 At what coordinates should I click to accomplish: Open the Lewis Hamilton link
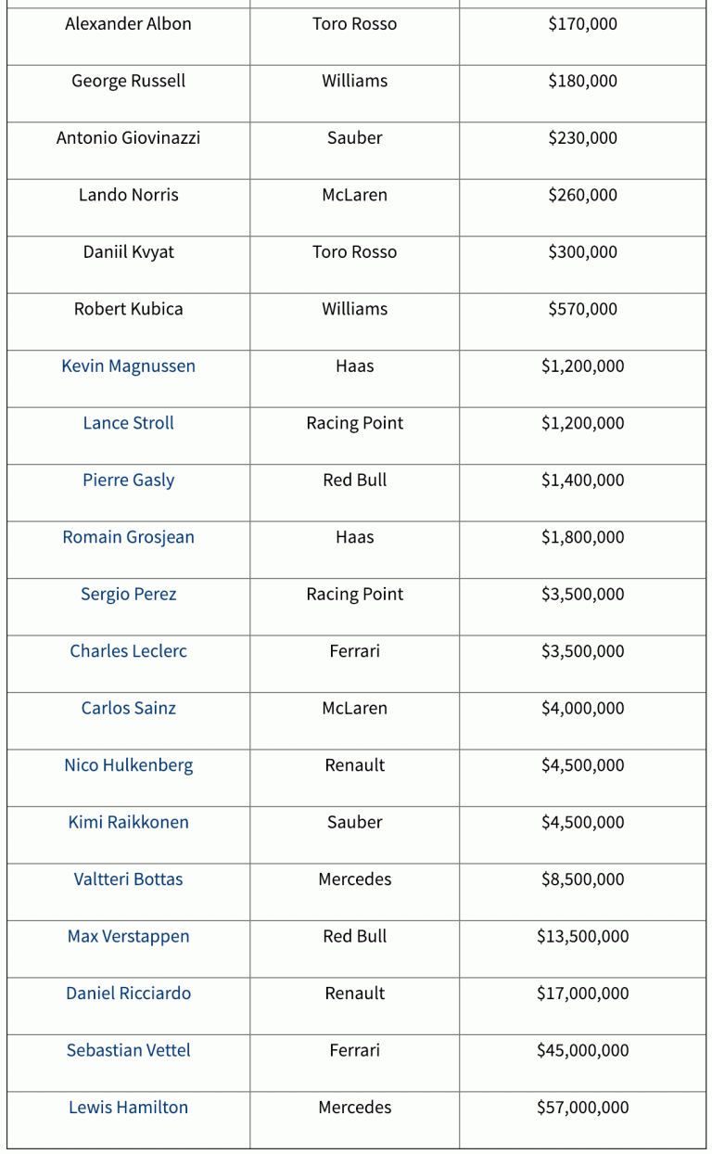128,1108
